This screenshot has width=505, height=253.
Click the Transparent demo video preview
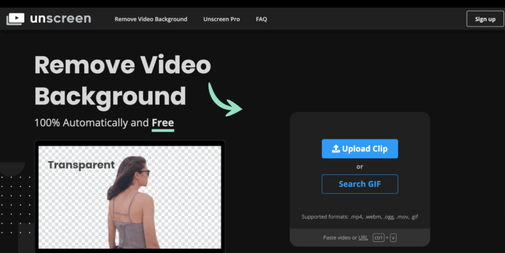(x=130, y=197)
